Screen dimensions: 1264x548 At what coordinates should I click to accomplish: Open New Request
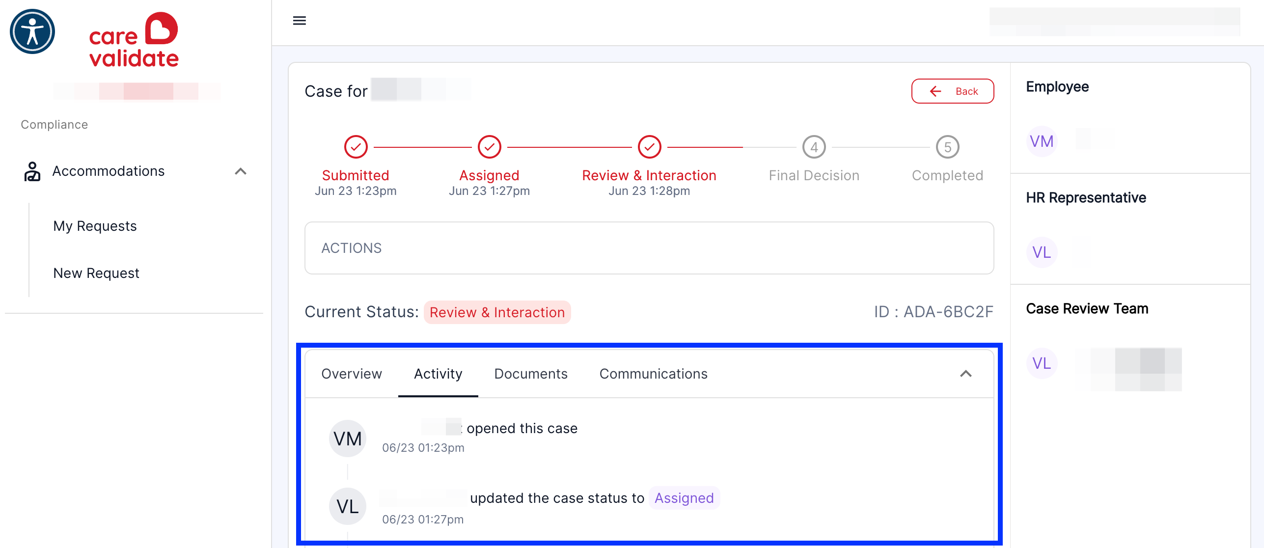point(96,273)
